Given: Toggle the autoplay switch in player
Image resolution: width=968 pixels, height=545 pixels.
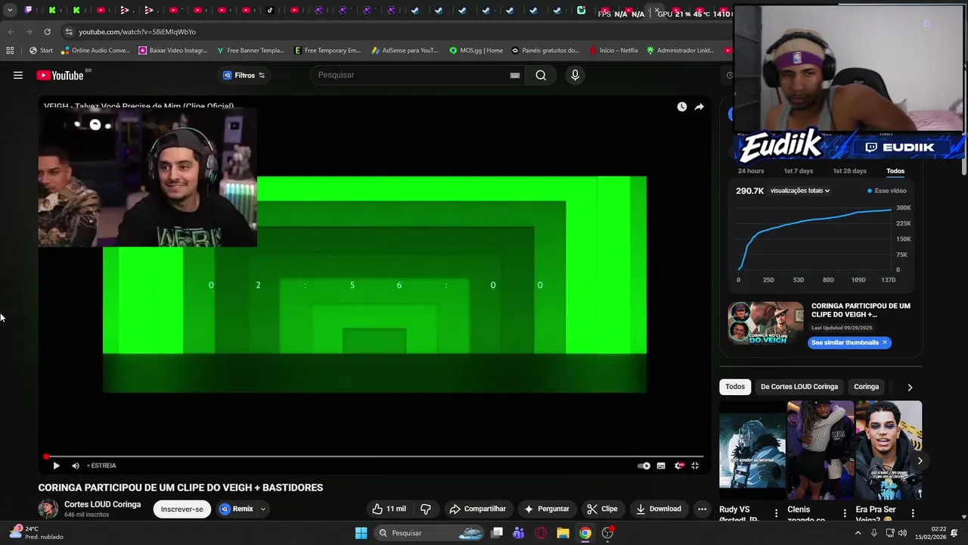Looking at the screenshot, I should [644, 466].
